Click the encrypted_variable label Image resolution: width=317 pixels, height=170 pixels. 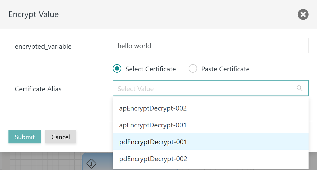[43, 47]
